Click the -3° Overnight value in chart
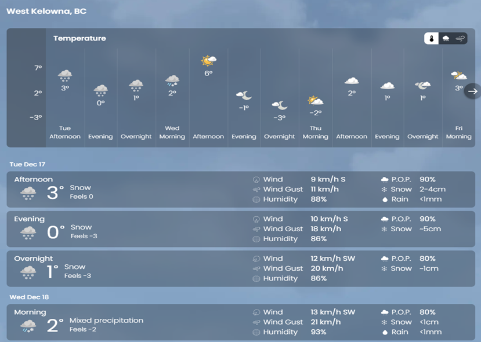 [x=280, y=118]
